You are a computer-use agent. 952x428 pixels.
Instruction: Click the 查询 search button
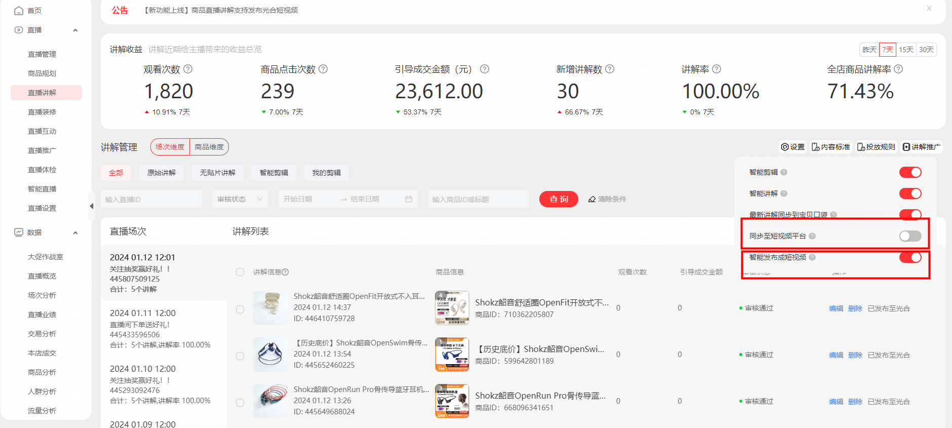[559, 199]
